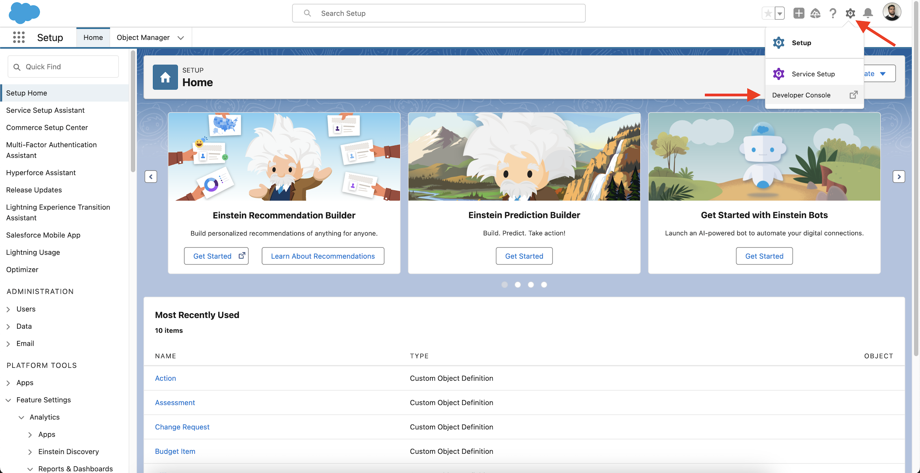
Task: Select the third carousel indicator dot
Action: click(531, 285)
